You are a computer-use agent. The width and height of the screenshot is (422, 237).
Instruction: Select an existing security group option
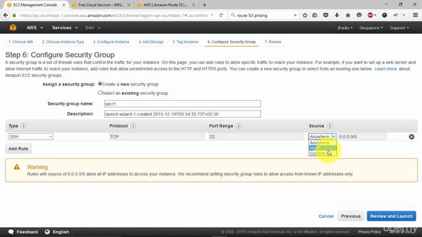pos(100,93)
